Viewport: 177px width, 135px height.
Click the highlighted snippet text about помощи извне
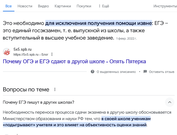coord(98,23)
